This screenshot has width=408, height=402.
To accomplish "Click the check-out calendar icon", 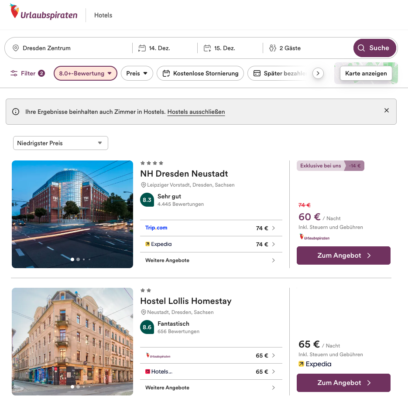I will [207, 48].
